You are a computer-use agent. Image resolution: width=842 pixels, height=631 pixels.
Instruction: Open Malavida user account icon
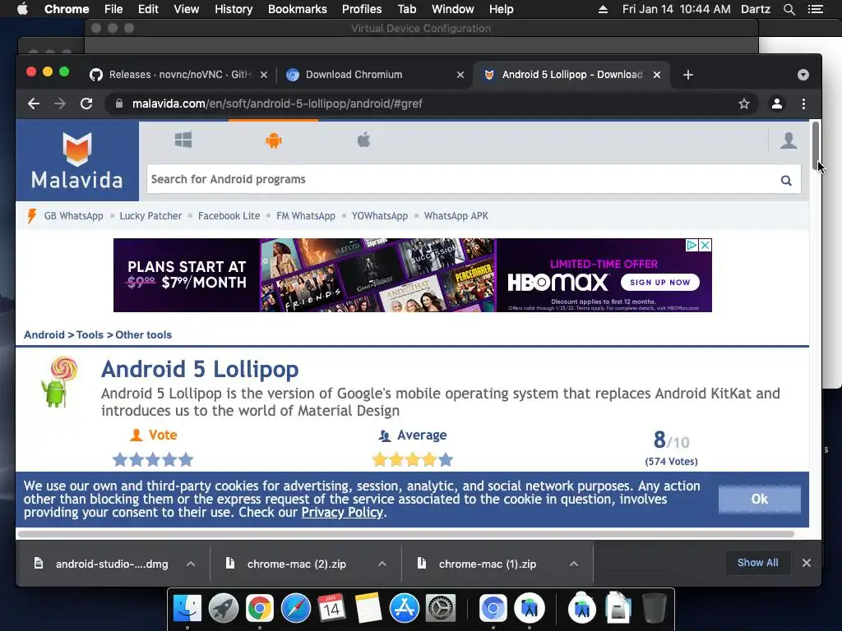click(x=789, y=140)
